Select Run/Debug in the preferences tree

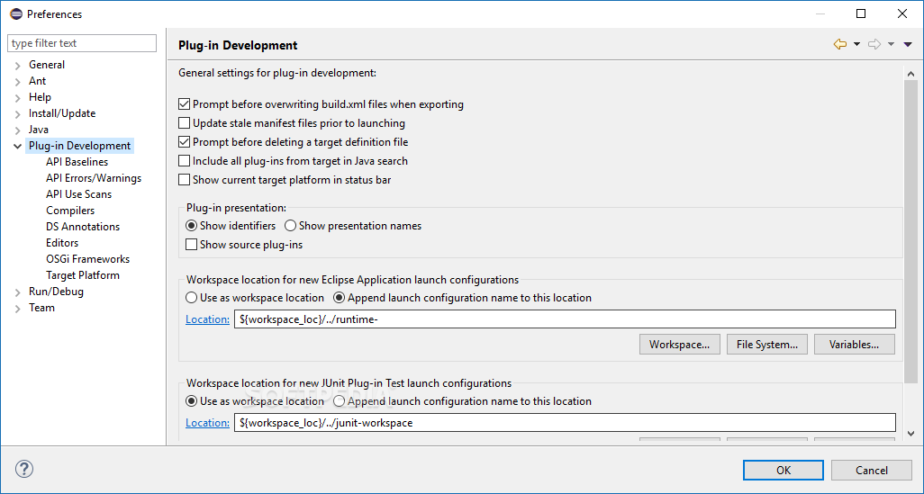(x=56, y=292)
